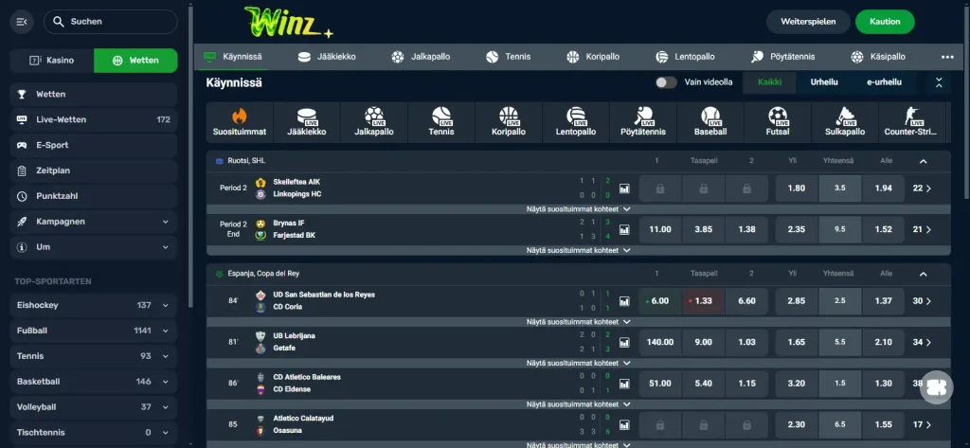This screenshot has width=970, height=448.
Task: Select the Kaikki filter
Action: (x=769, y=82)
